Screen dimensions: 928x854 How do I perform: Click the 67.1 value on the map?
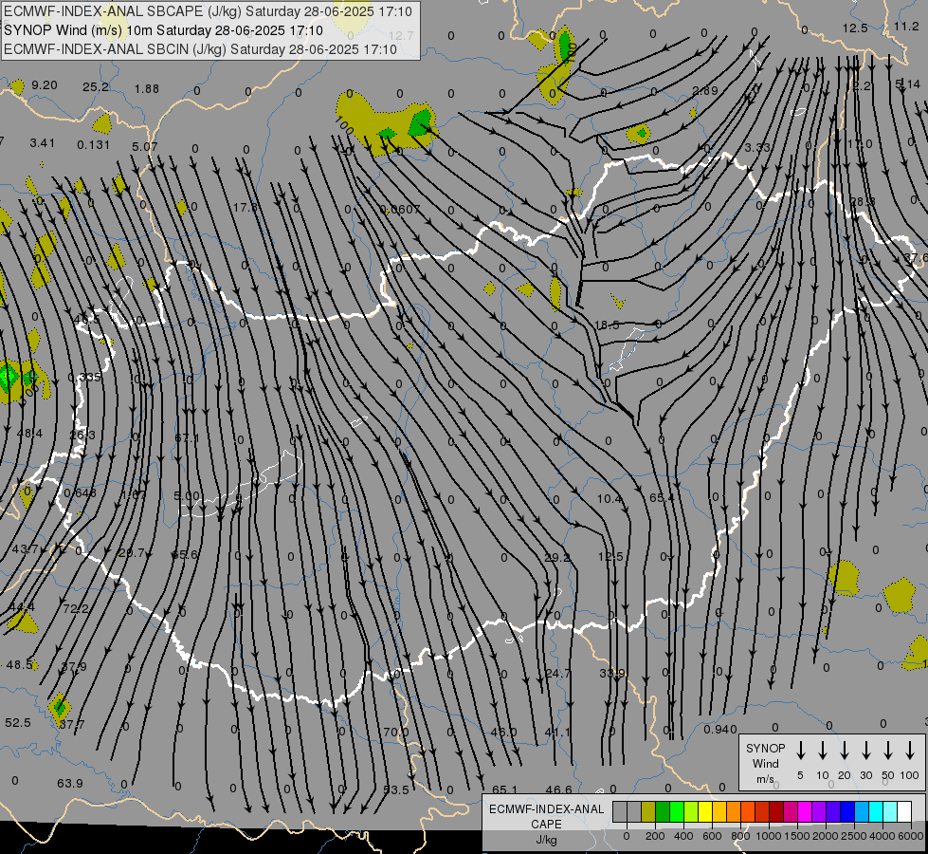click(x=187, y=438)
